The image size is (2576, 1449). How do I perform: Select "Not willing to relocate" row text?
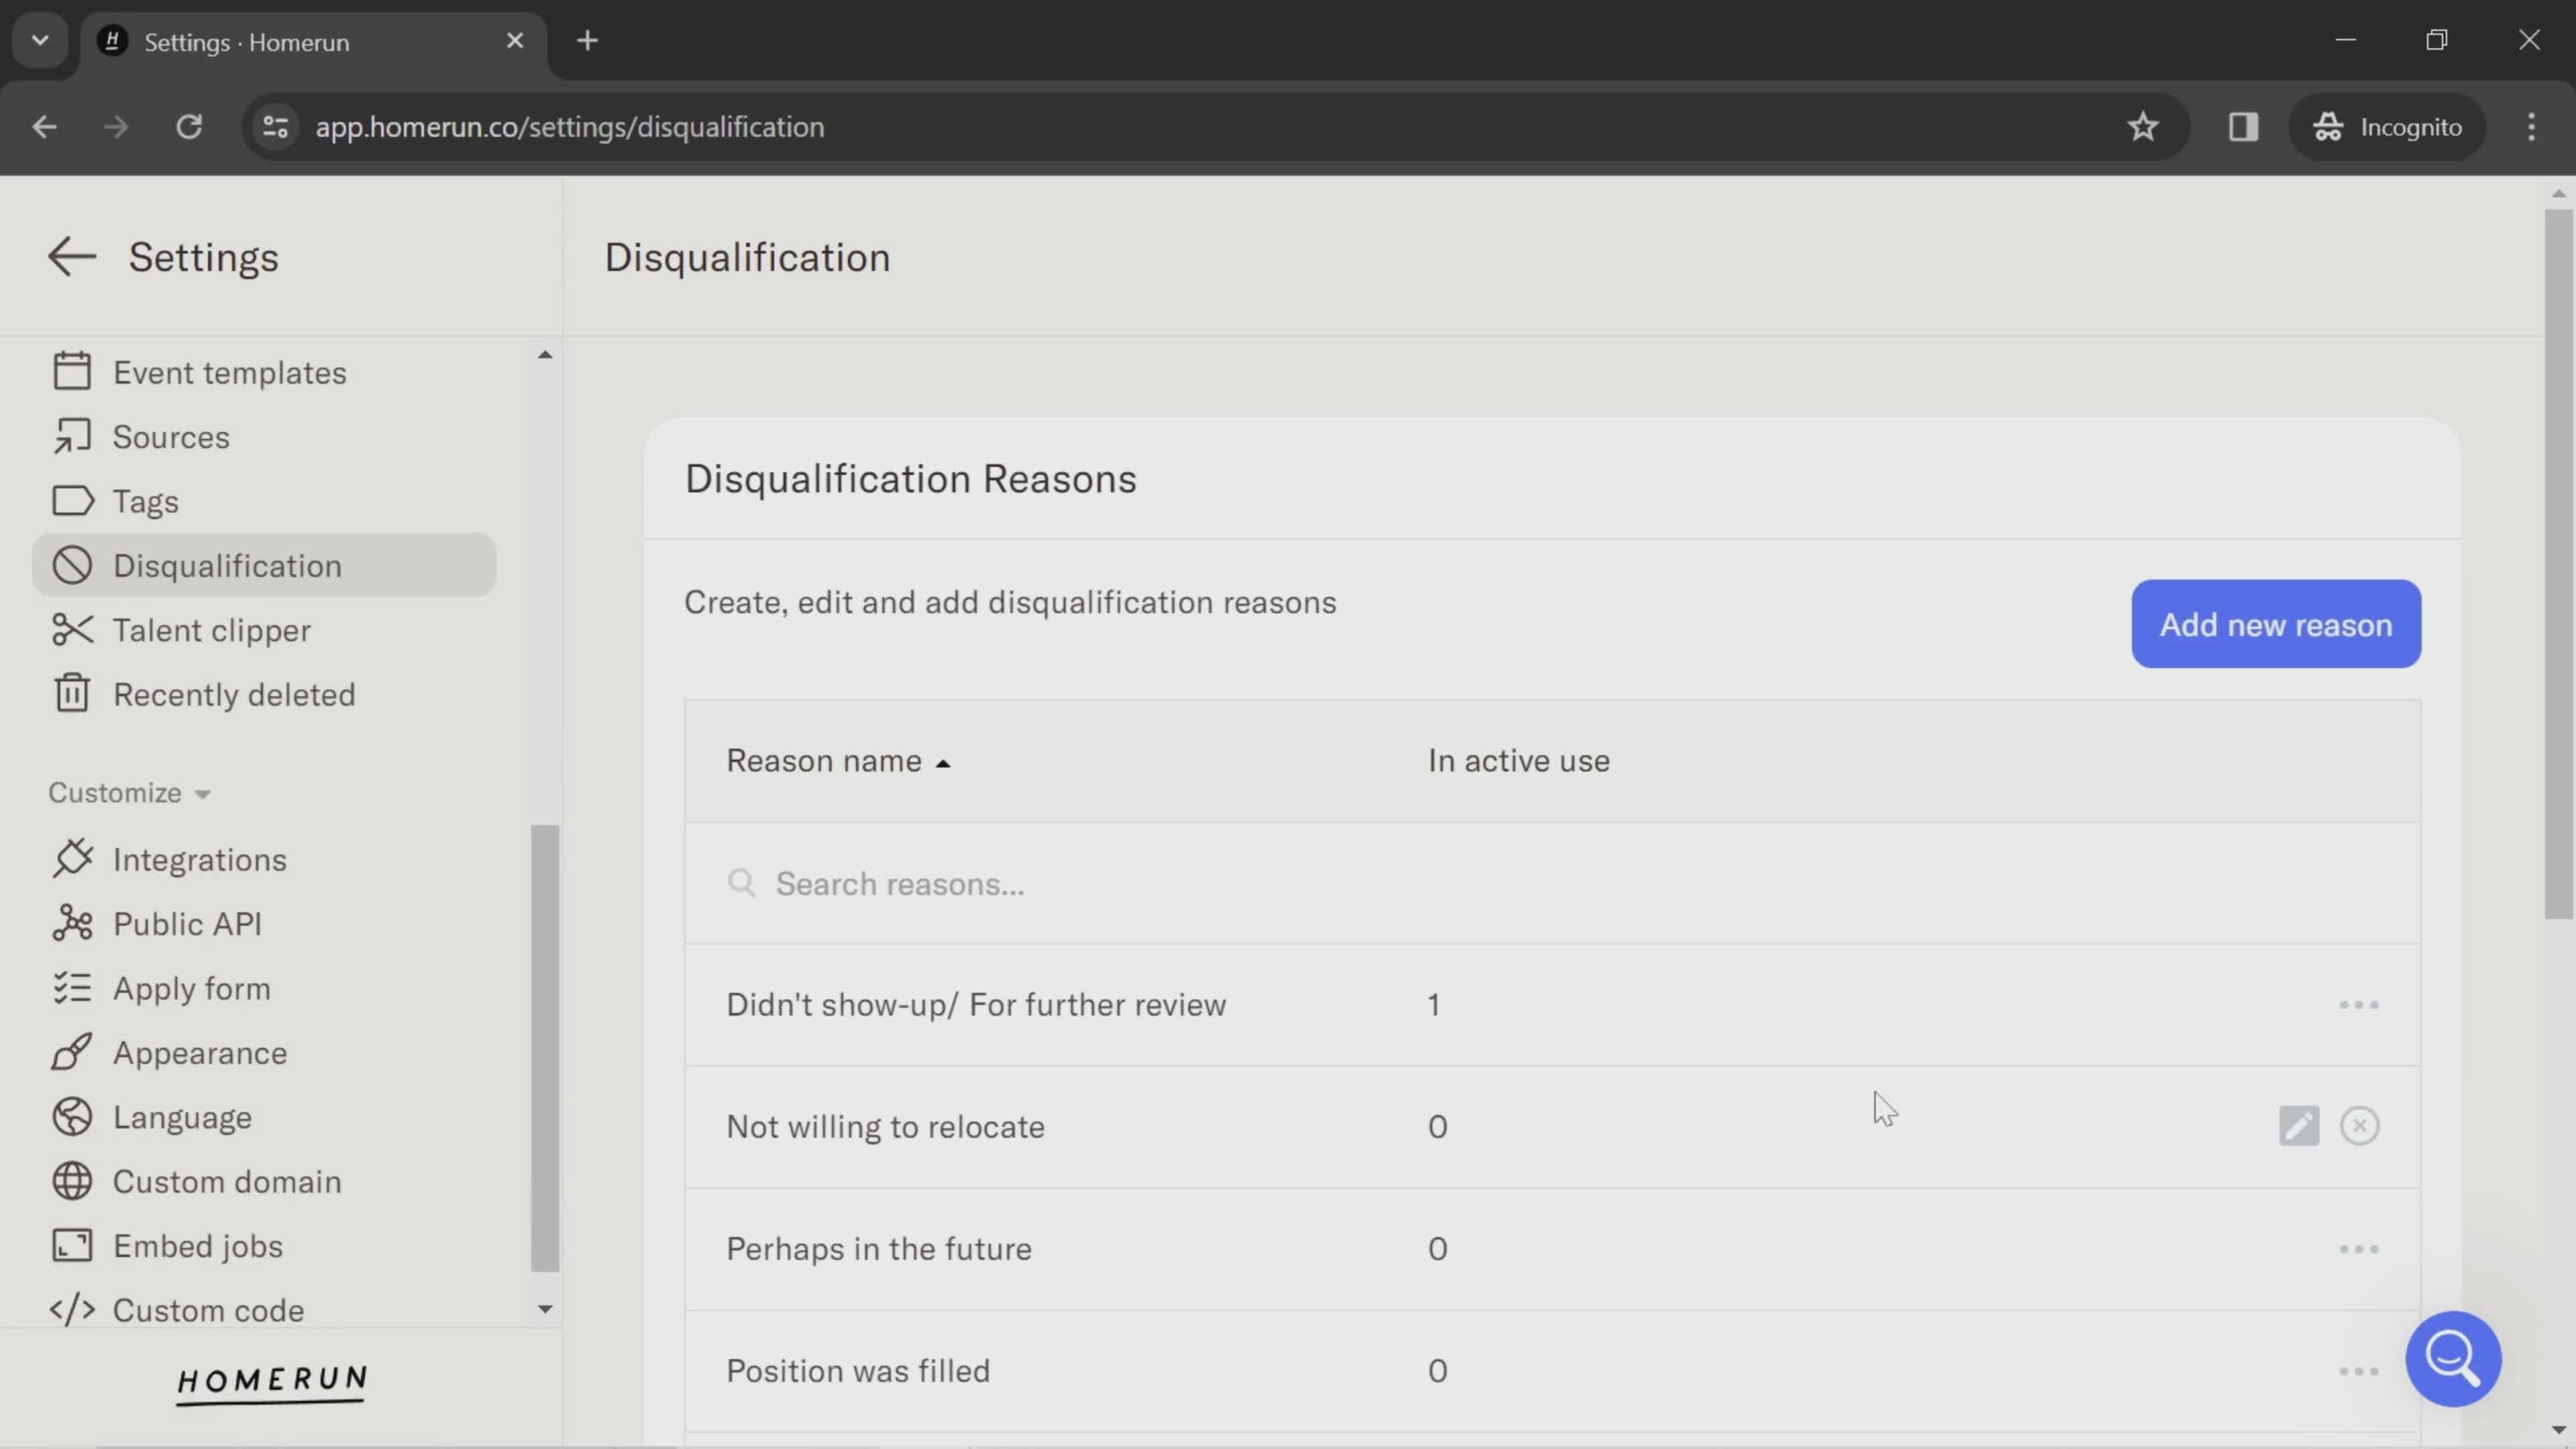click(x=885, y=1127)
